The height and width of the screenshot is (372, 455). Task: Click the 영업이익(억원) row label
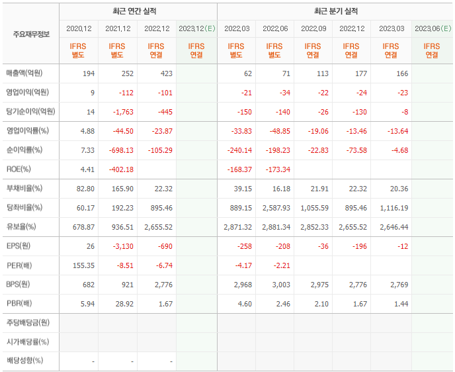click(x=28, y=93)
